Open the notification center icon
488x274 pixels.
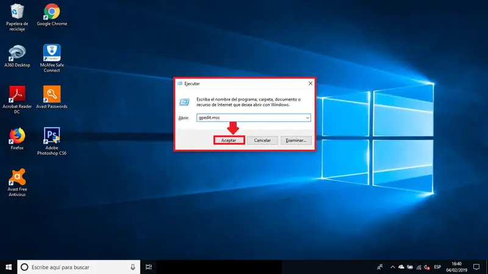click(476, 267)
